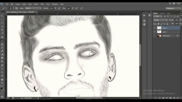Open layer Fill arrow

pos(180,24)
